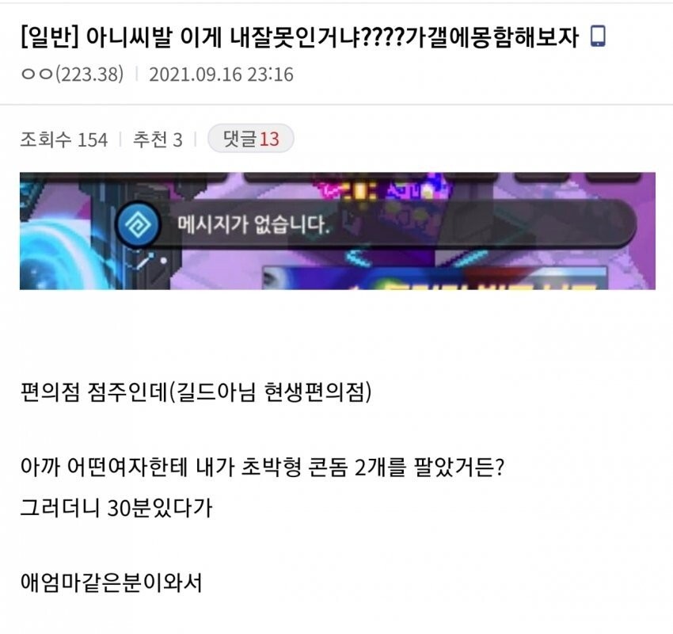The width and height of the screenshot is (673, 634).
Task: Open the 댓글 13 comments button
Action: tap(251, 139)
